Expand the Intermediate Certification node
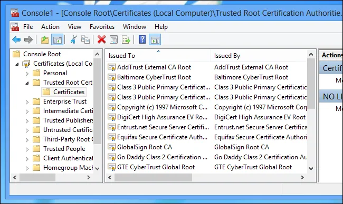 pyautogui.click(x=27, y=111)
